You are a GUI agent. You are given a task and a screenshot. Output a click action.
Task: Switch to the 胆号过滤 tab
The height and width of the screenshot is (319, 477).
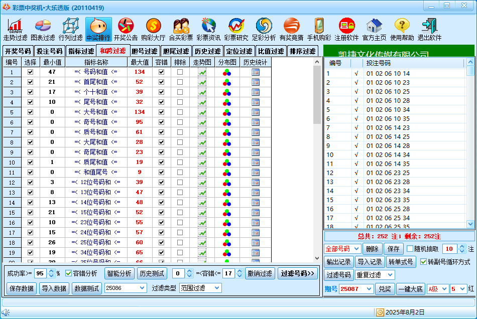pos(144,51)
